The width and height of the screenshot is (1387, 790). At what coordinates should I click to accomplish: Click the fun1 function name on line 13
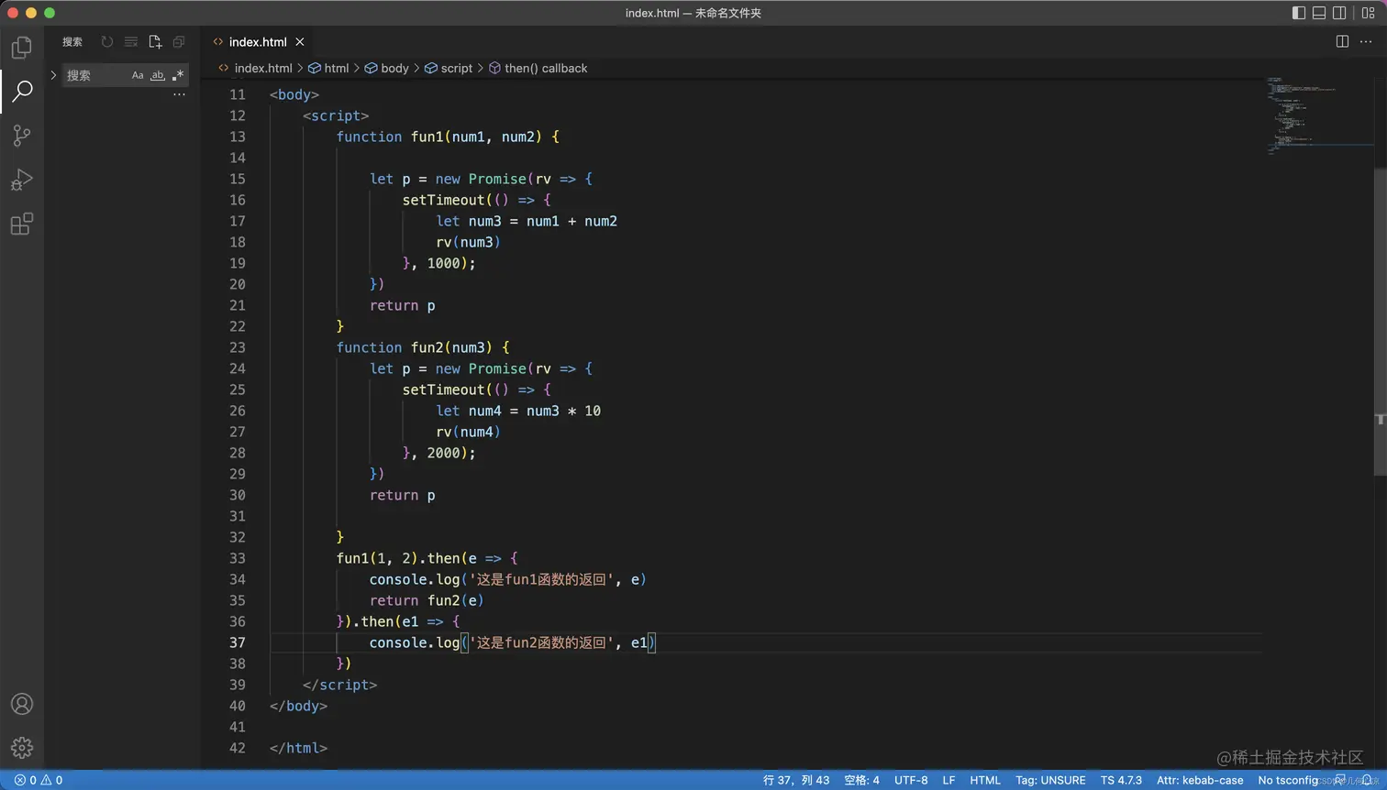(427, 137)
